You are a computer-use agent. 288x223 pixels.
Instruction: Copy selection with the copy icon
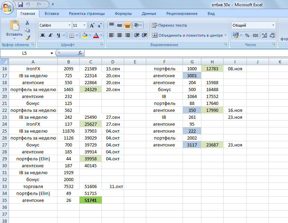27,30
